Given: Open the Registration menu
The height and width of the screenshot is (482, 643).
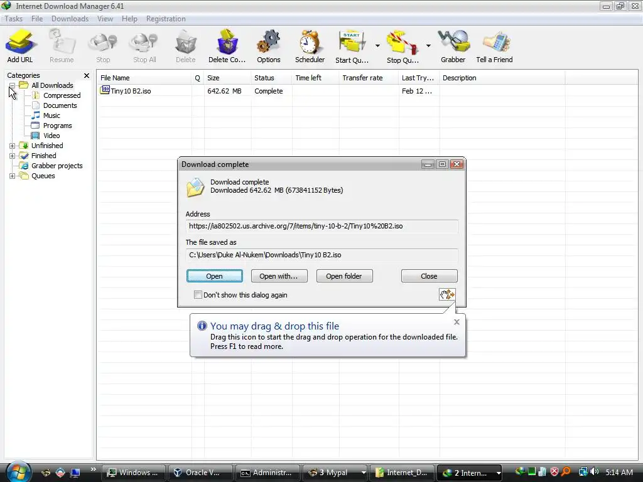Looking at the screenshot, I should [x=166, y=19].
